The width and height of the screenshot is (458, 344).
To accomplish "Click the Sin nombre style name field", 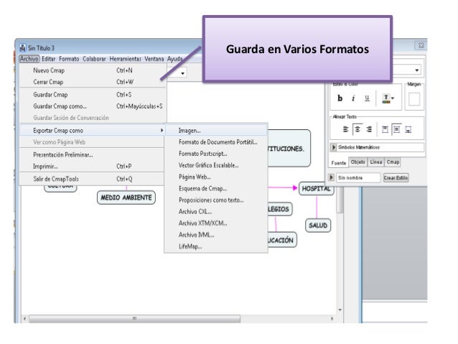I will [358, 177].
